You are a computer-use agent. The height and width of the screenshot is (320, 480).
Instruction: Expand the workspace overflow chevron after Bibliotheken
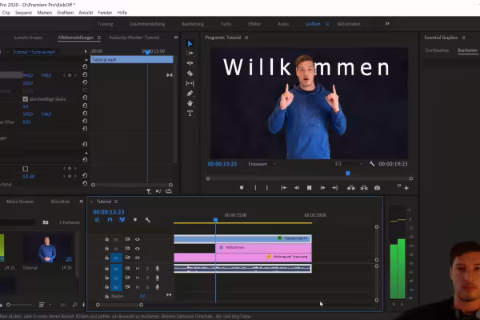click(x=387, y=23)
